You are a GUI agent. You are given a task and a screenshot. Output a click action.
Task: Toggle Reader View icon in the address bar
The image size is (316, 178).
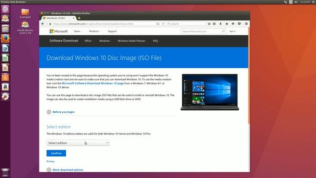158,24
